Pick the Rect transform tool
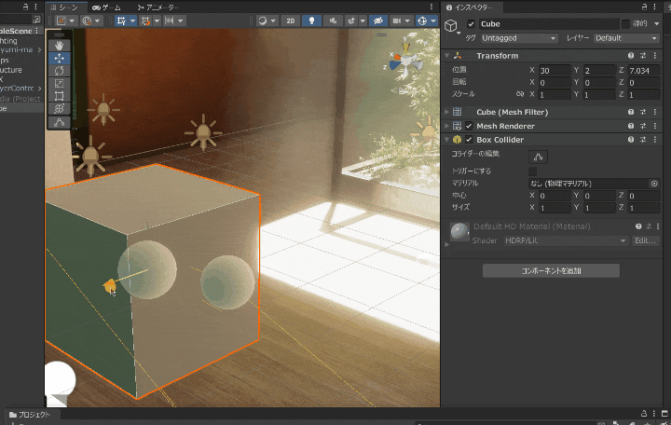 [x=59, y=95]
